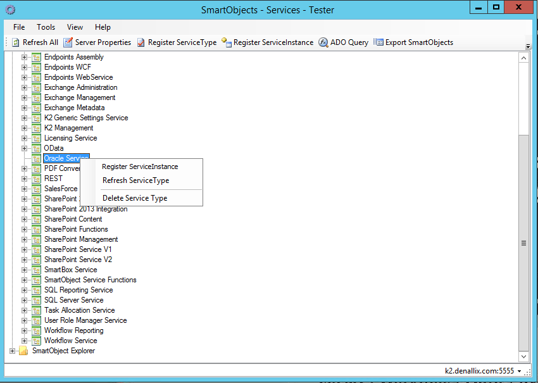Click the OData service type icon

[36, 148]
